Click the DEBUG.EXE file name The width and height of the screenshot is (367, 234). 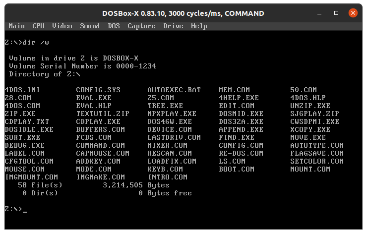pos(25,146)
